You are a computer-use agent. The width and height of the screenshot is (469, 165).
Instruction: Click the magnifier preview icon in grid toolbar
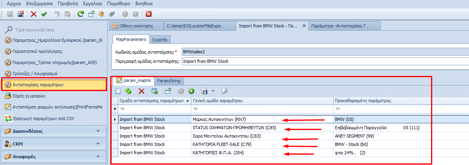click(225, 91)
